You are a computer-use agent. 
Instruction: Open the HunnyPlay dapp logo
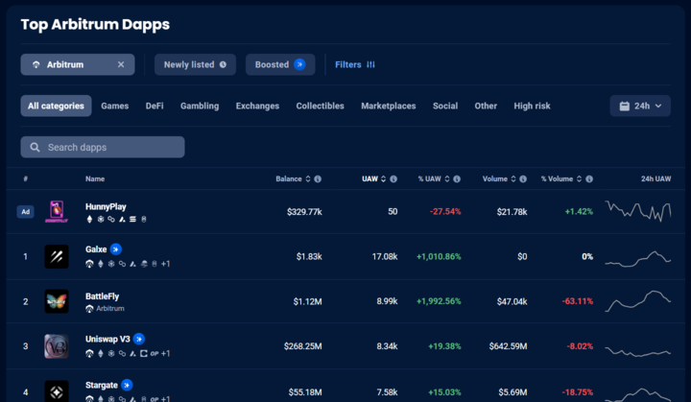(57, 212)
